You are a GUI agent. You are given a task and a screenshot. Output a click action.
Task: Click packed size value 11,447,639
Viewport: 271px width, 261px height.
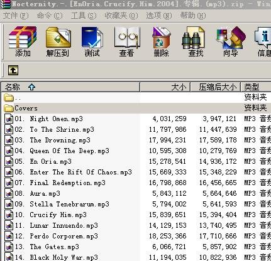218,130
